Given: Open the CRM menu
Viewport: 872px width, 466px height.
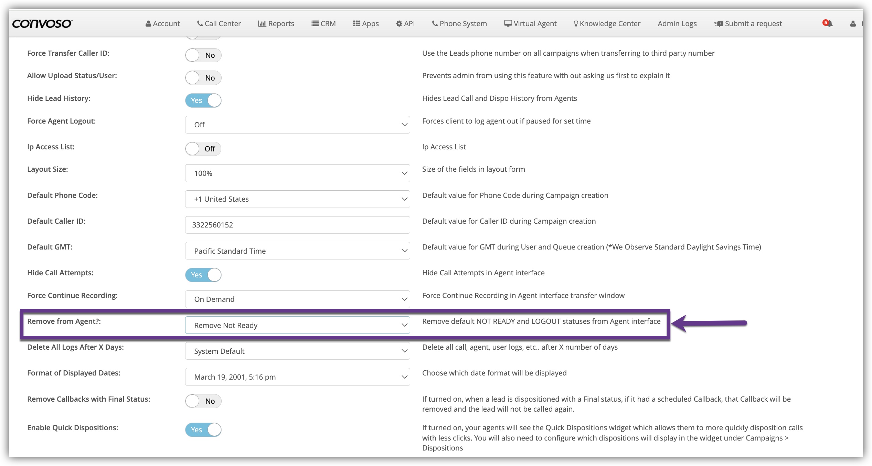Looking at the screenshot, I should point(323,23).
